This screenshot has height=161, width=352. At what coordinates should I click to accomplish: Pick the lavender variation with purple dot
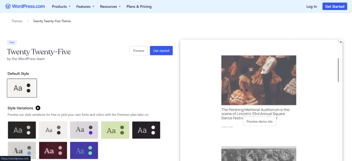point(84,130)
